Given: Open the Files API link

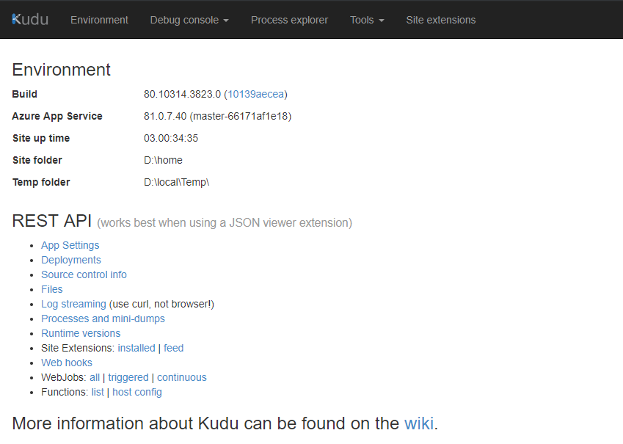Looking at the screenshot, I should coord(52,289).
